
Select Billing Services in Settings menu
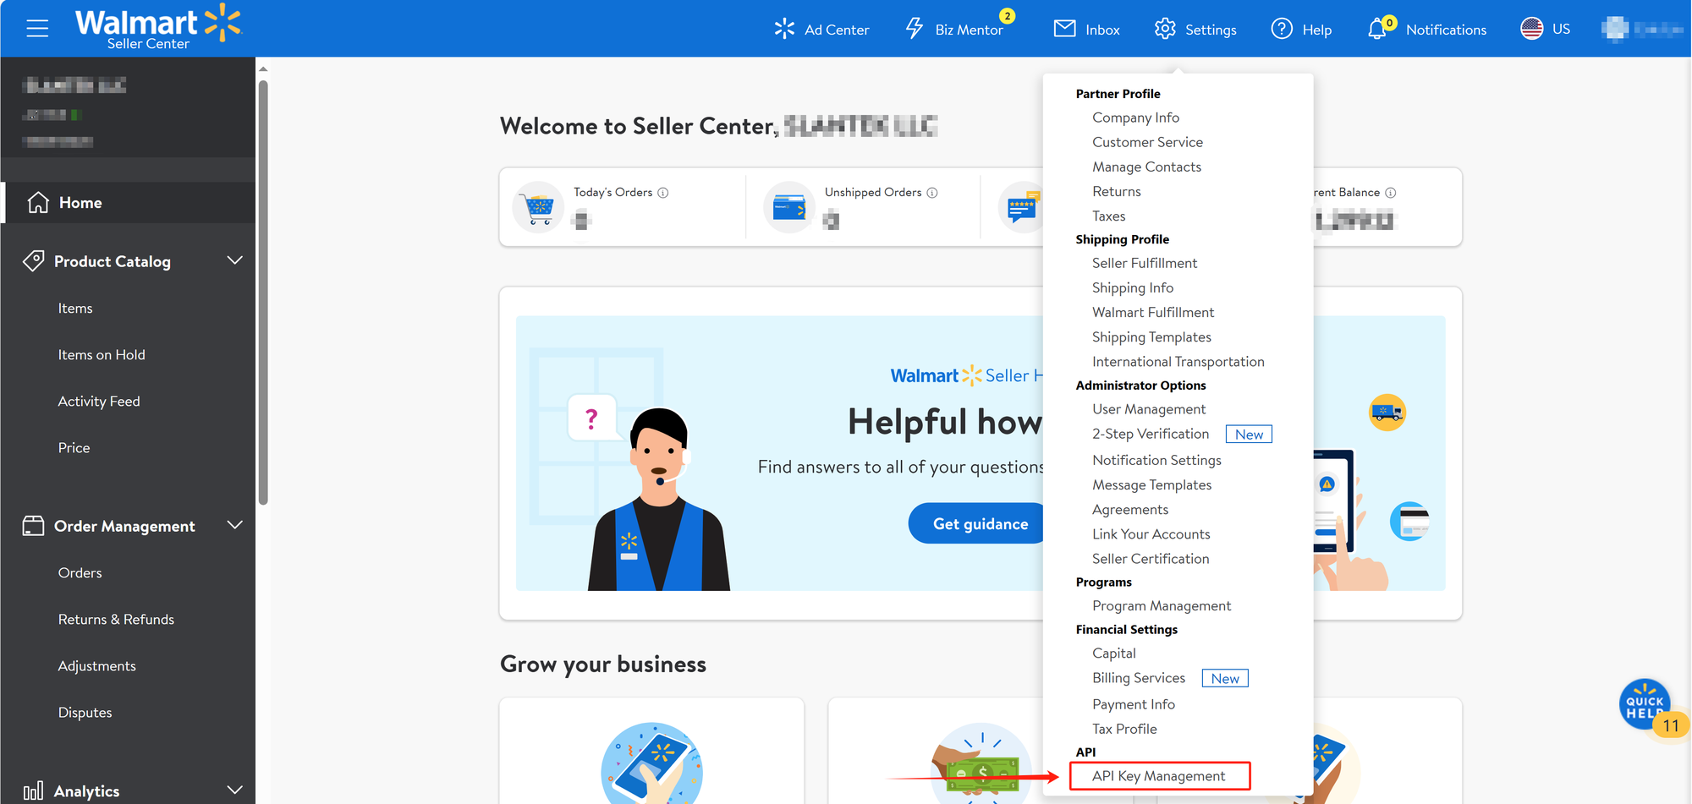tap(1139, 678)
